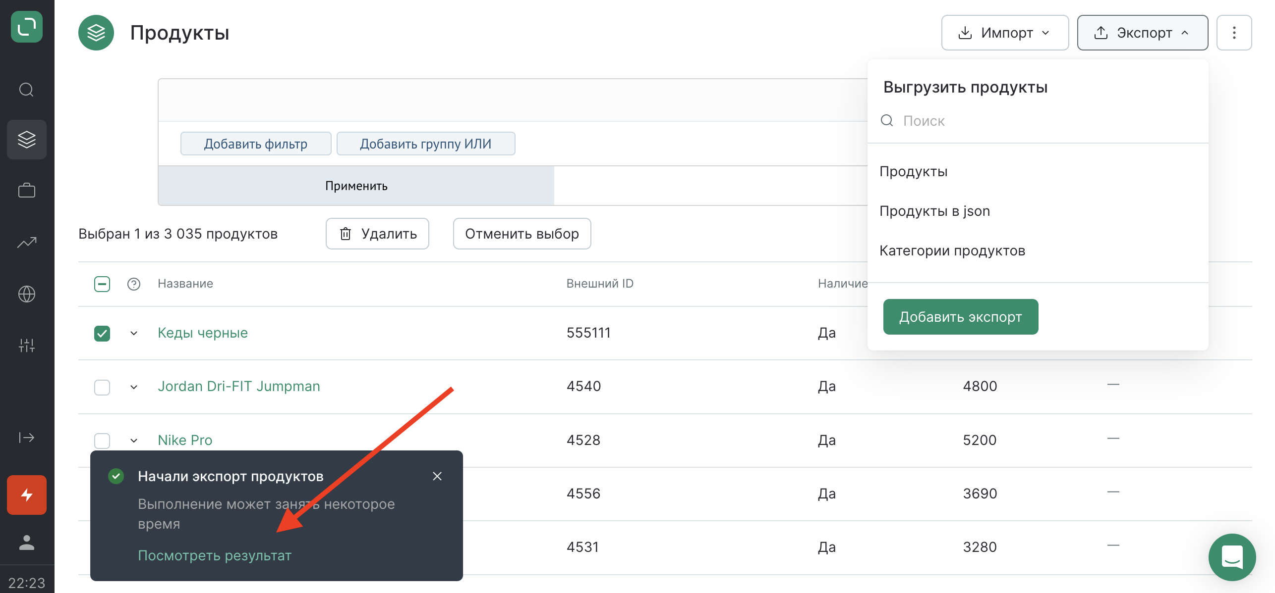Open search from the sidebar
The width and height of the screenshot is (1275, 593).
point(26,90)
